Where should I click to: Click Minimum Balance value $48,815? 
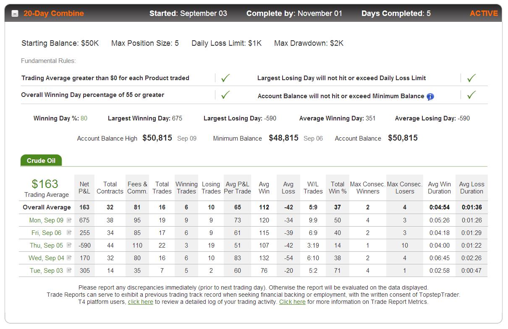pyautogui.click(x=283, y=138)
